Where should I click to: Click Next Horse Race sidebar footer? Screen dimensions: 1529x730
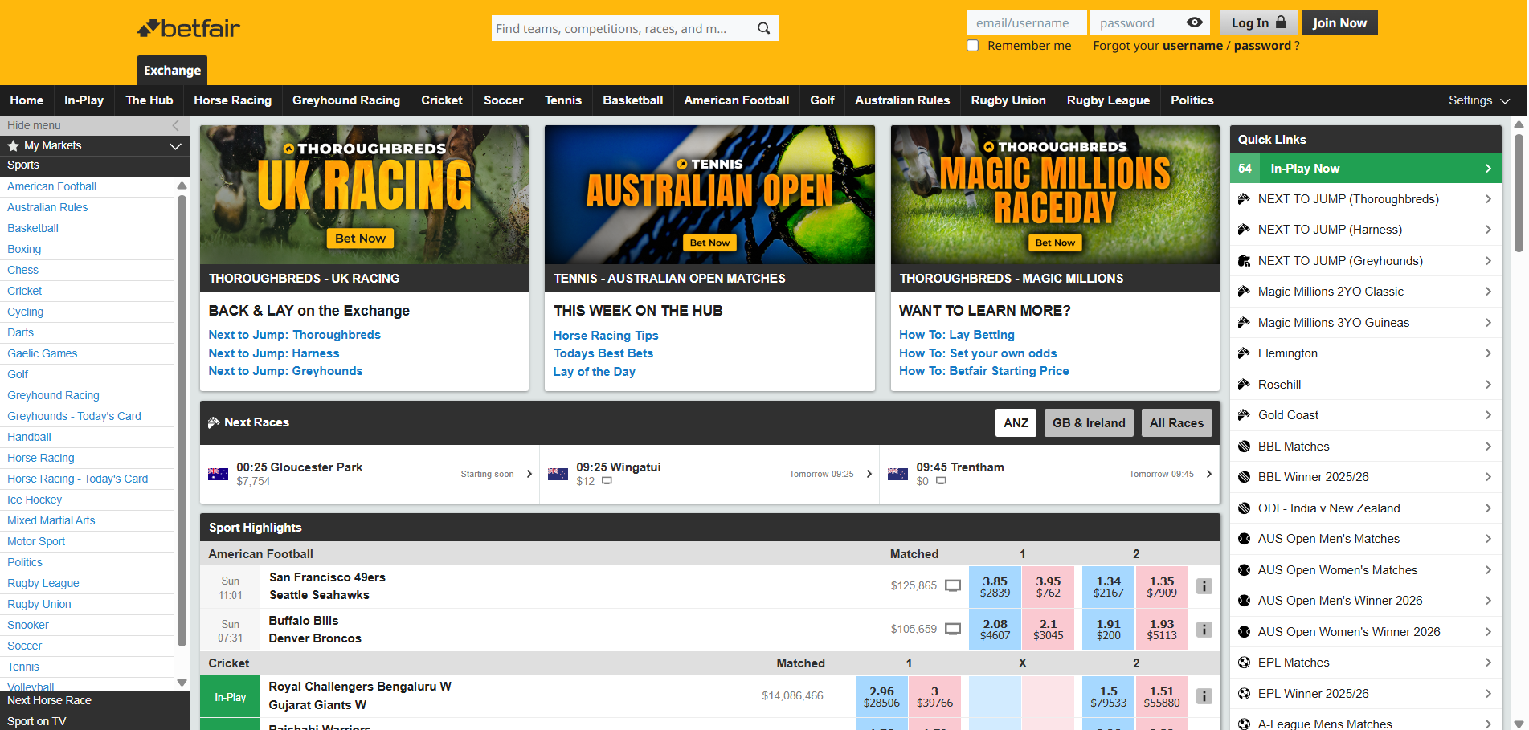95,700
